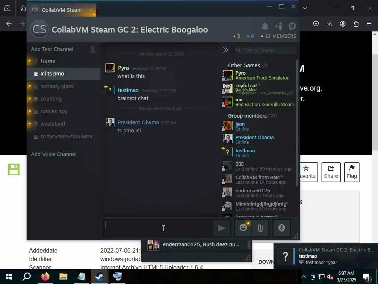Image resolution: width=378 pixels, height=284 pixels.
Task: Click Add Text Channel
Action: [52, 49]
